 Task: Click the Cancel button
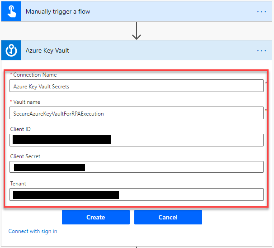168,217
